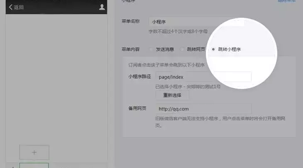Edit the 菜单名称 input field
The height and width of the screenshot is (168, 303).
196,22
